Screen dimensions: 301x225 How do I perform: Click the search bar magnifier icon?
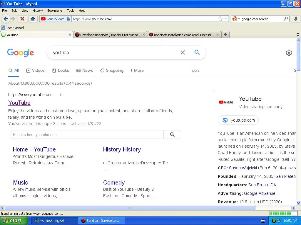(286, 19)
